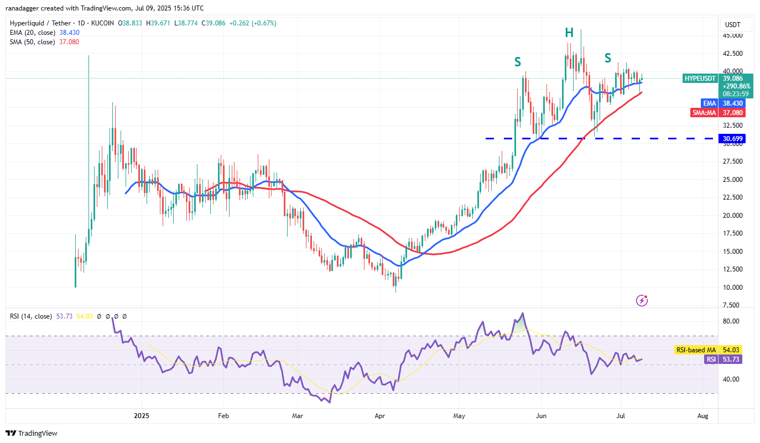Click the RSI (14, close) indicator legend
Screen dimensions: 760x443
[31, 316]
